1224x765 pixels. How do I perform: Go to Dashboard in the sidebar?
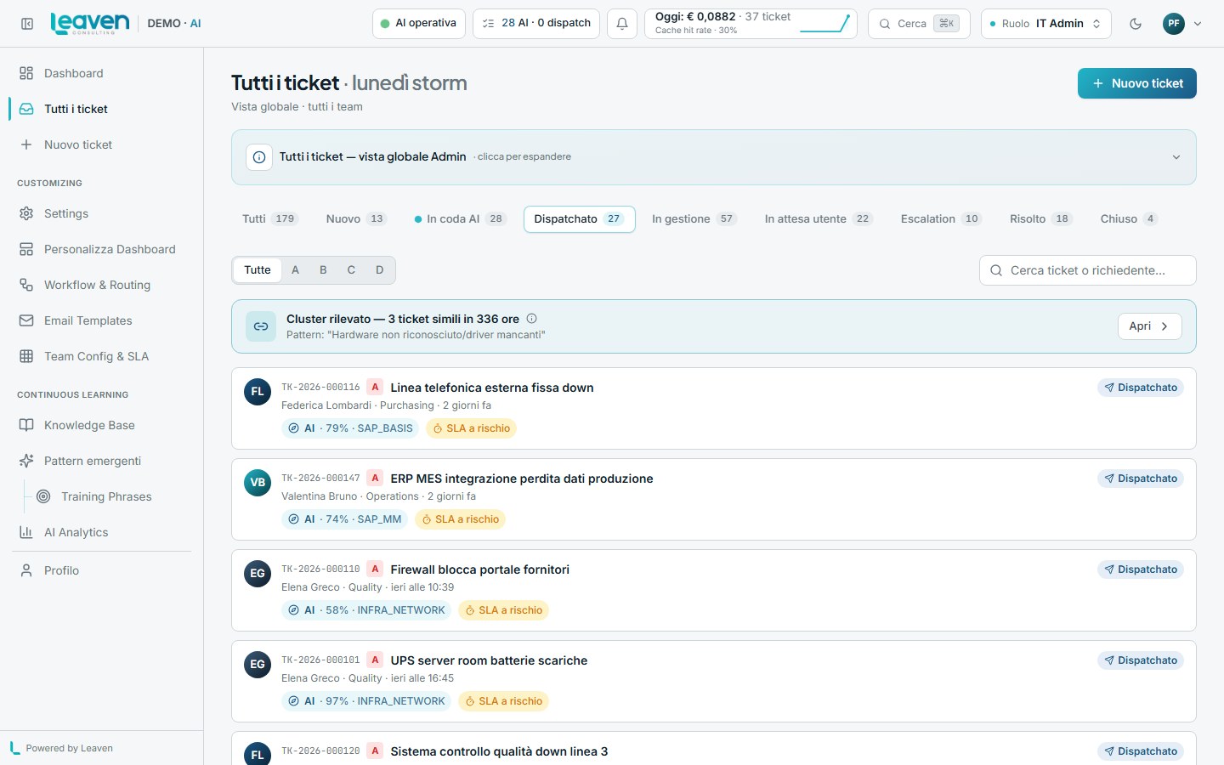[x=102, y=73]
